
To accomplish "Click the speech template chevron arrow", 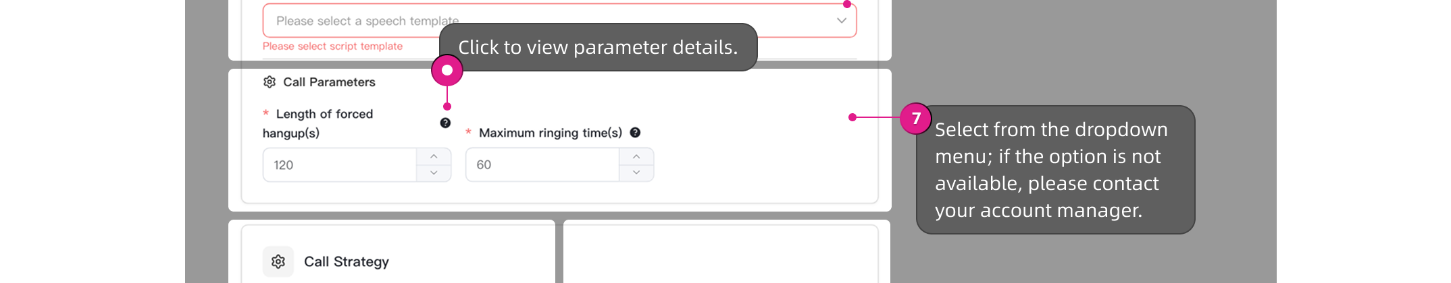I will (841, 20).
